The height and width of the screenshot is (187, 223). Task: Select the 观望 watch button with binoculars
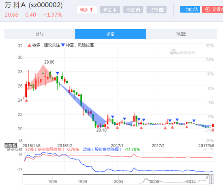pos(133,10)
